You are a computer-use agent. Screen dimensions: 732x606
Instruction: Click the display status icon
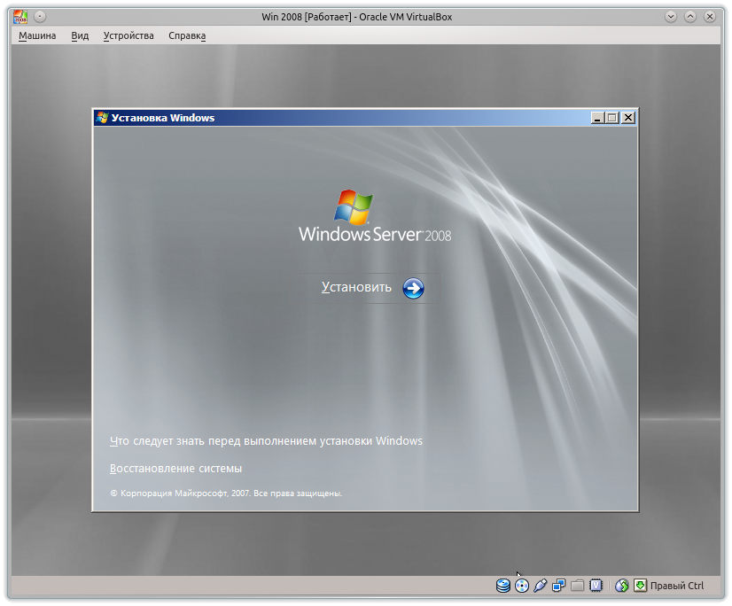pos(558,585)
